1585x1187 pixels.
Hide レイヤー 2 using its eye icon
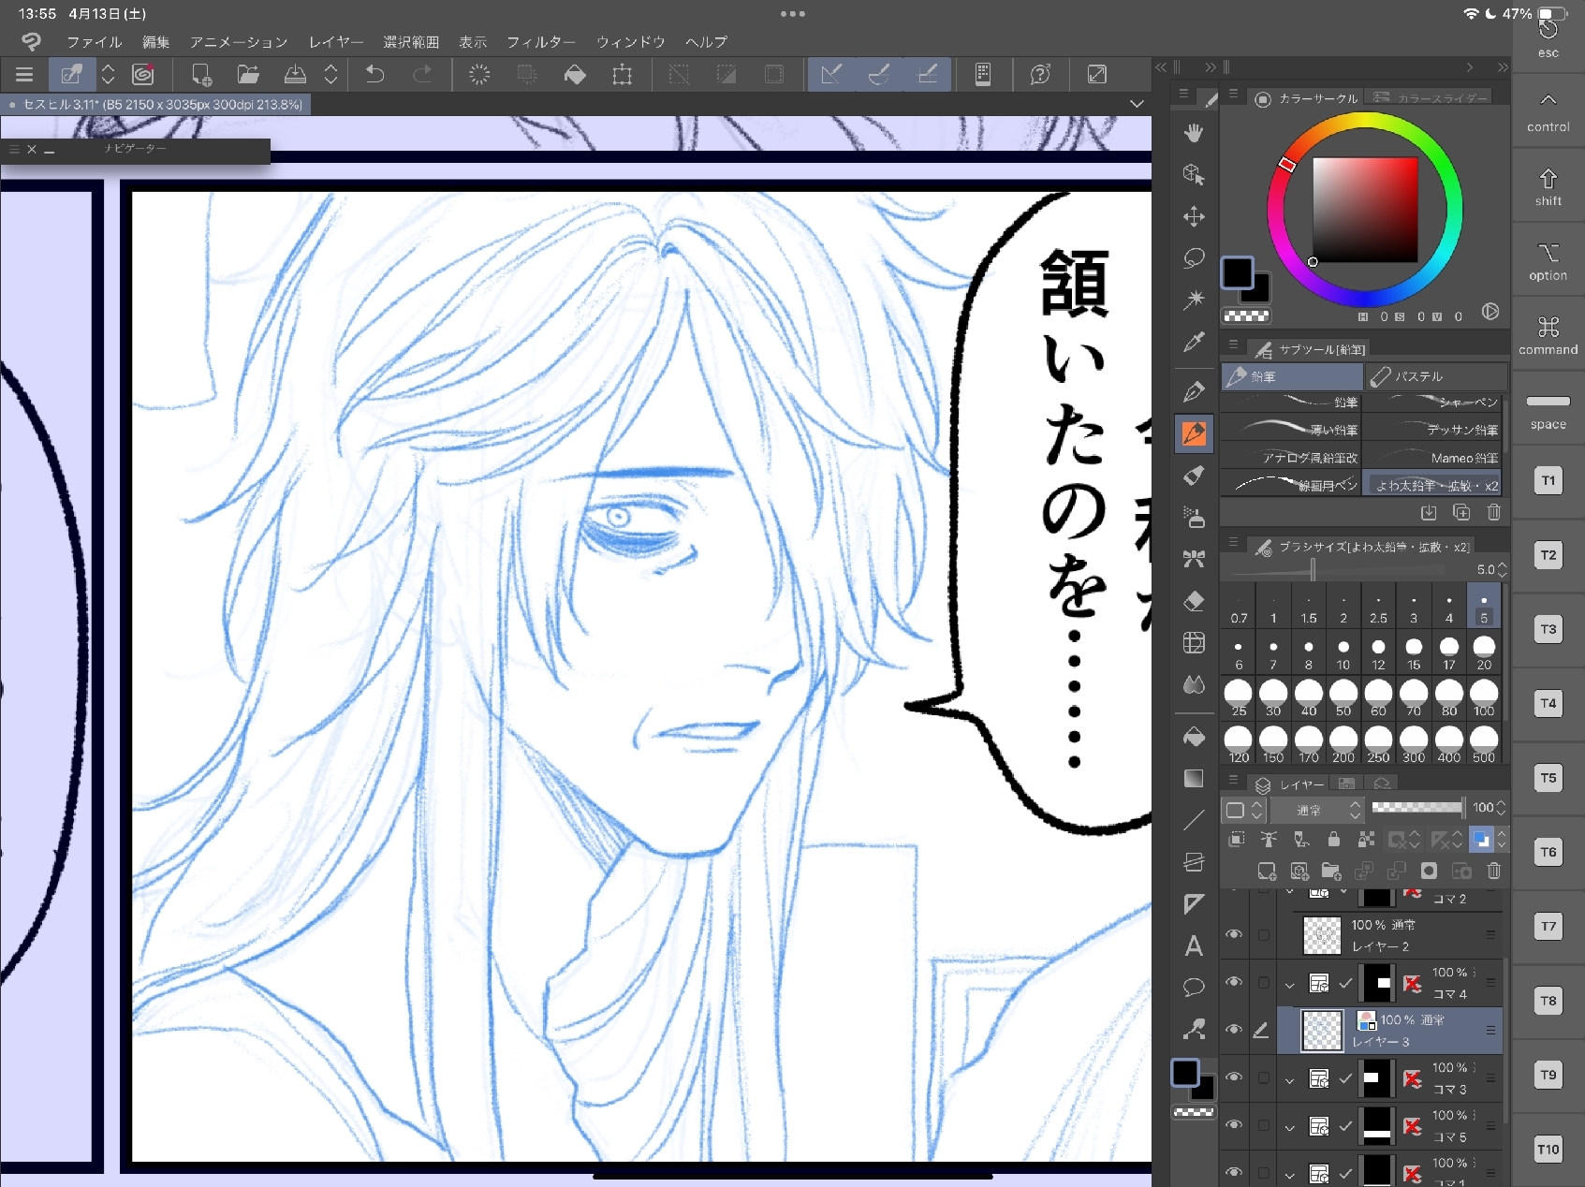[1234, 934]
